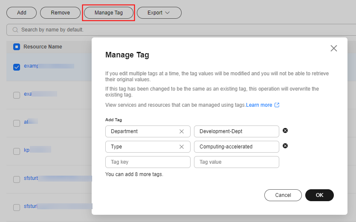356x222 pixels.
Task: Clear the Type tag key field
Action: click(182, 147)
